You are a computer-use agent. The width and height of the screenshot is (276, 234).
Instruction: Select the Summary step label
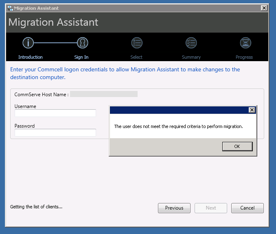coord(191,57)
